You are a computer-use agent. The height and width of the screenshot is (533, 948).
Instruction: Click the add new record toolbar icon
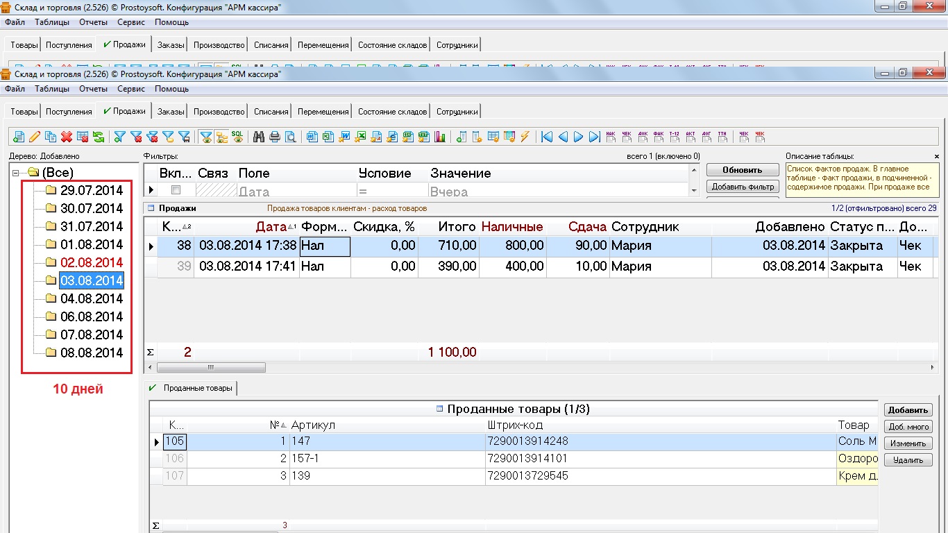(18, 137)
